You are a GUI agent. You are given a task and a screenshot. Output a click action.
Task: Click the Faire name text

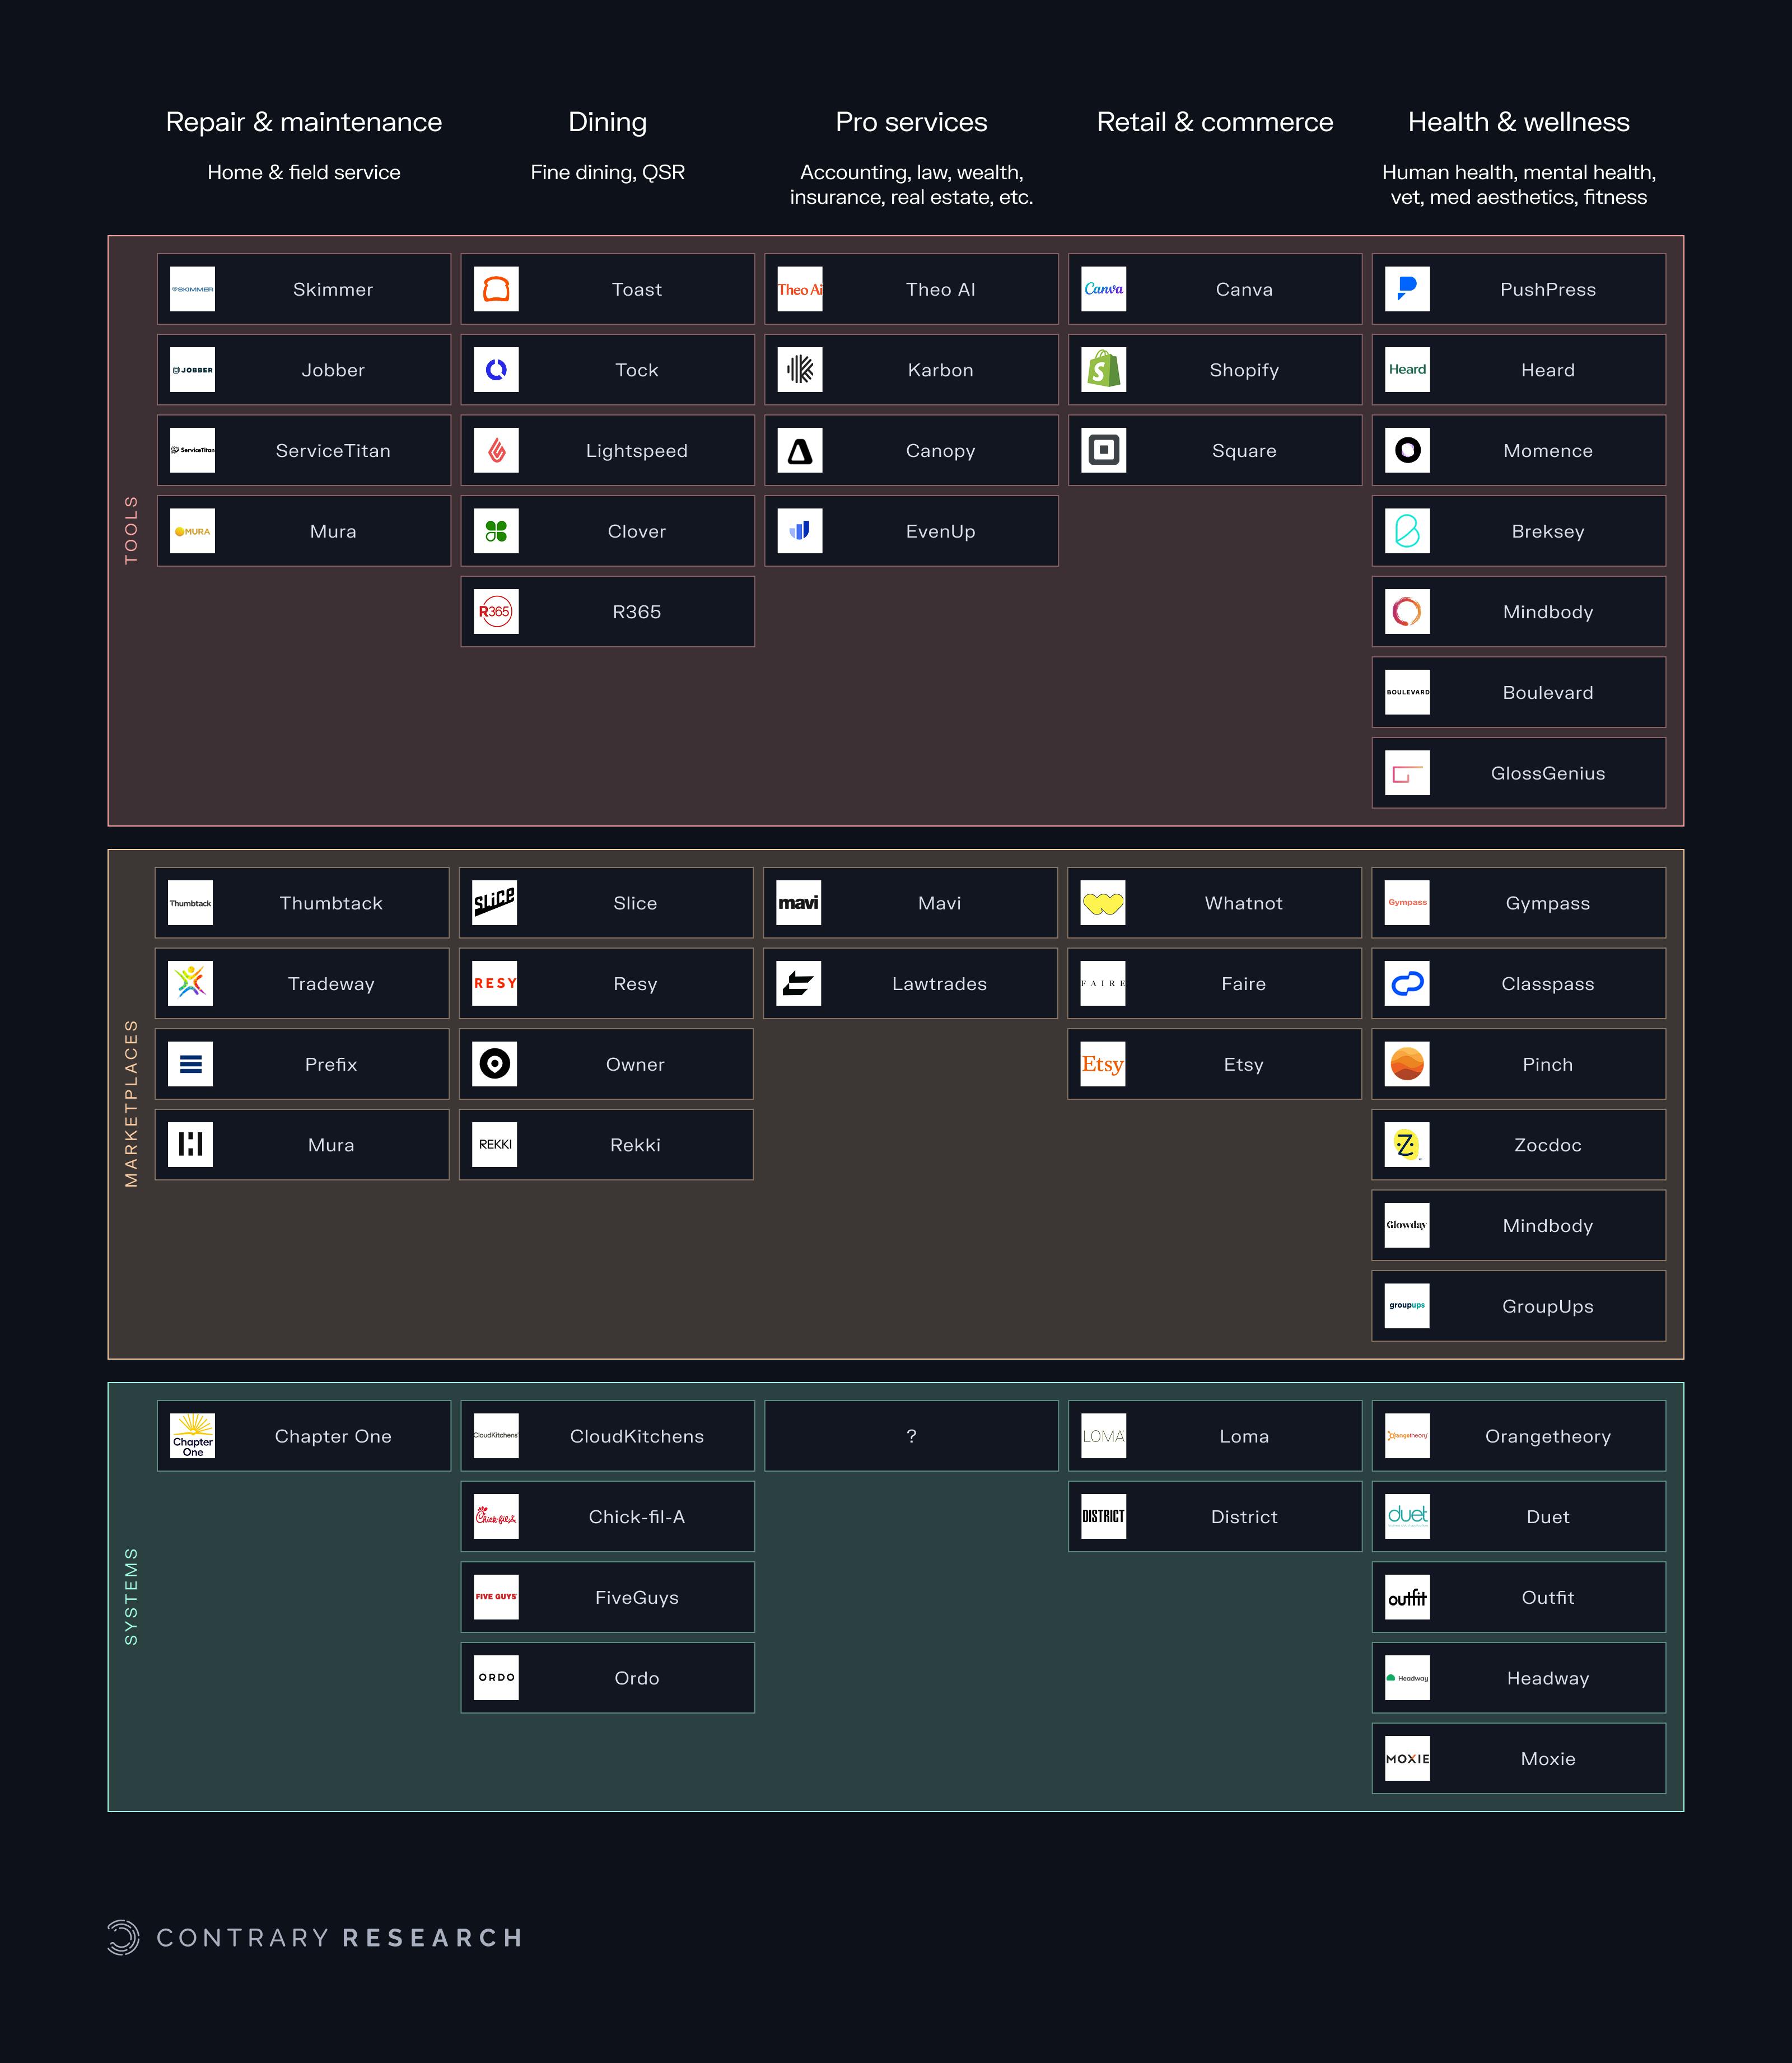coord(1243,984)
